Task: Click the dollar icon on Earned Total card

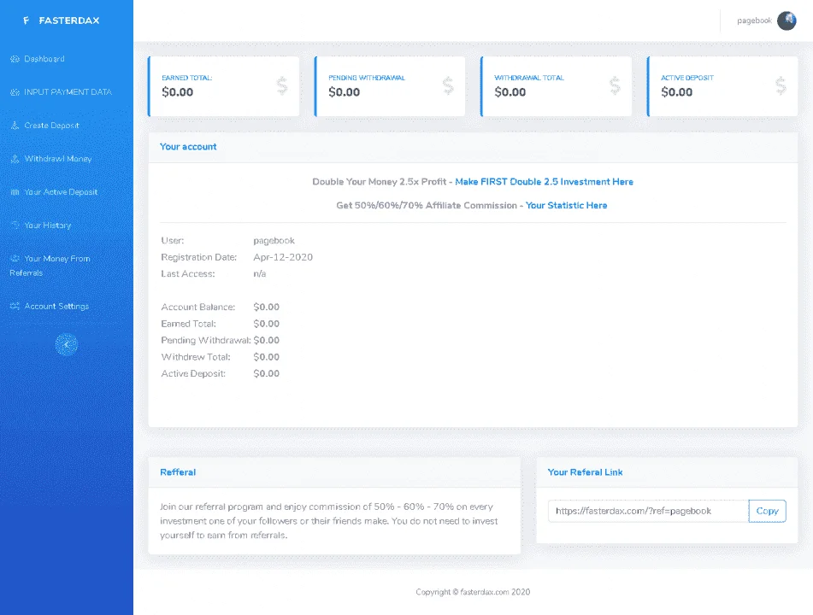Action: coord(281,85)
